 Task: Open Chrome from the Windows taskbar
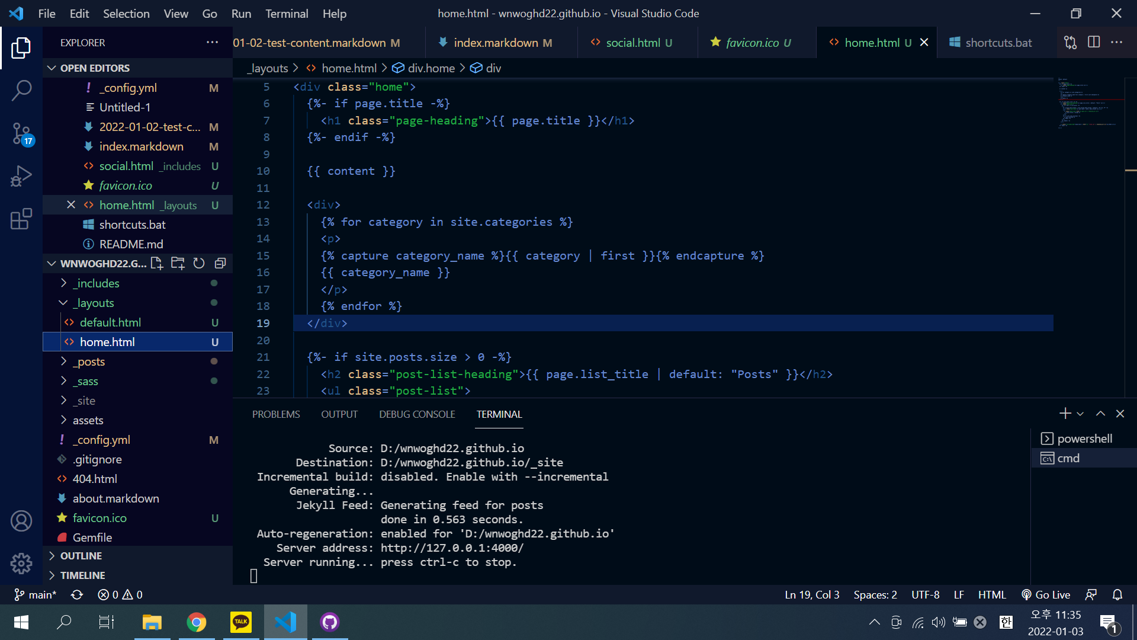point(197,622)
